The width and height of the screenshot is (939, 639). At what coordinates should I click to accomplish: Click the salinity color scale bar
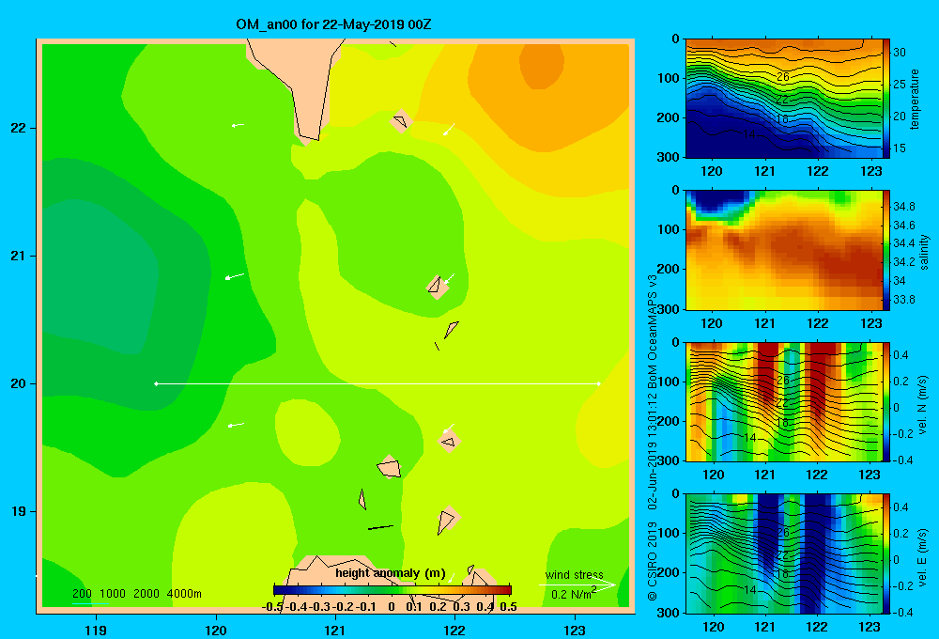click(886, 250)
